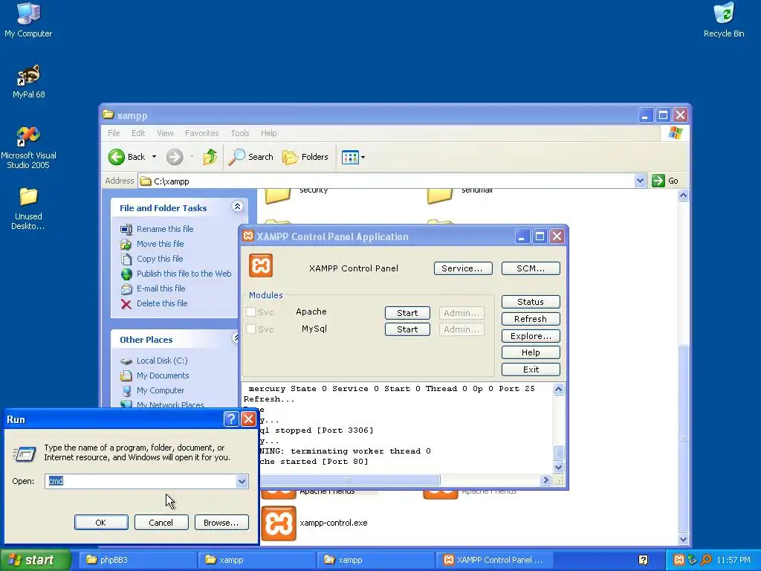Click Publish this file to the Web

[x=184, y=274]
